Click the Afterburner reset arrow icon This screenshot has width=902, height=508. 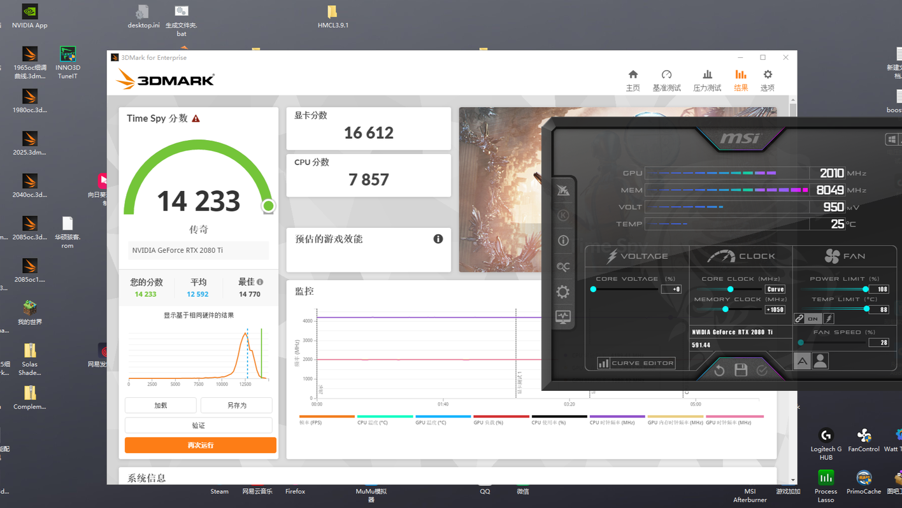(x=719, y=370)
